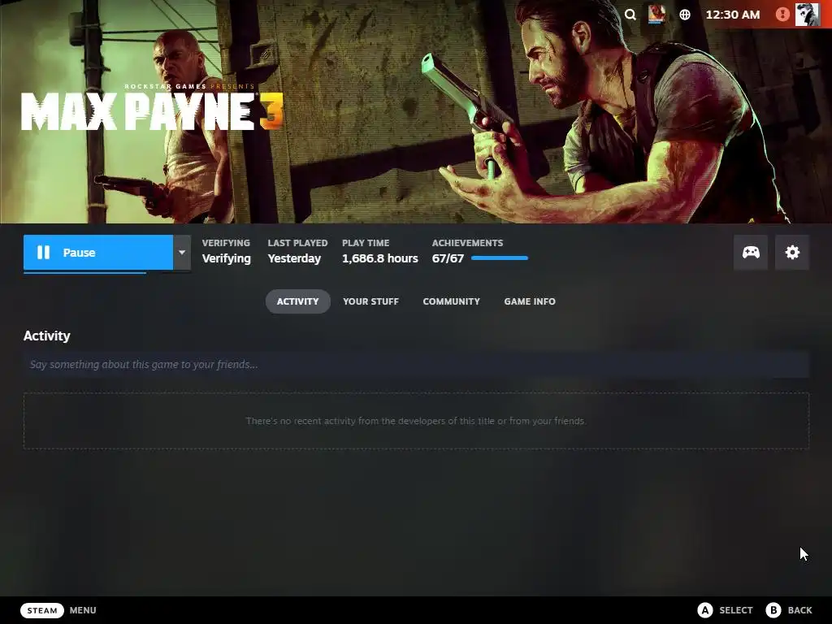The height and width of the screenshot is (624, 832).
Task: Open the STEAM menu button
Action: click(42, 610)
